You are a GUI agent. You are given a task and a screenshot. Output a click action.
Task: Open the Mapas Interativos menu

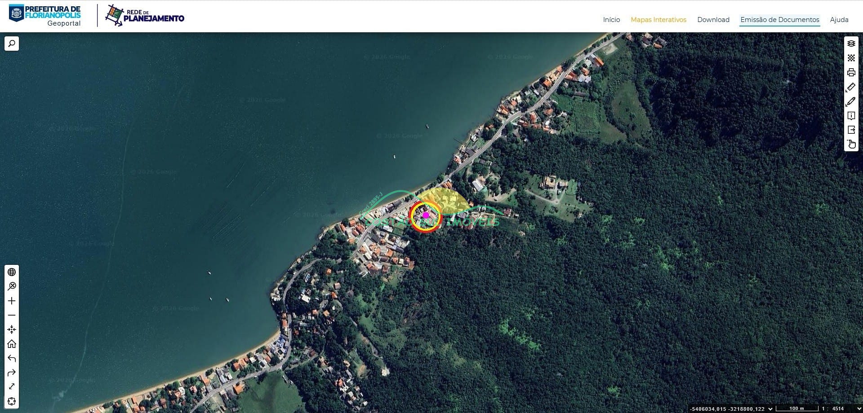tap(658, 20)
